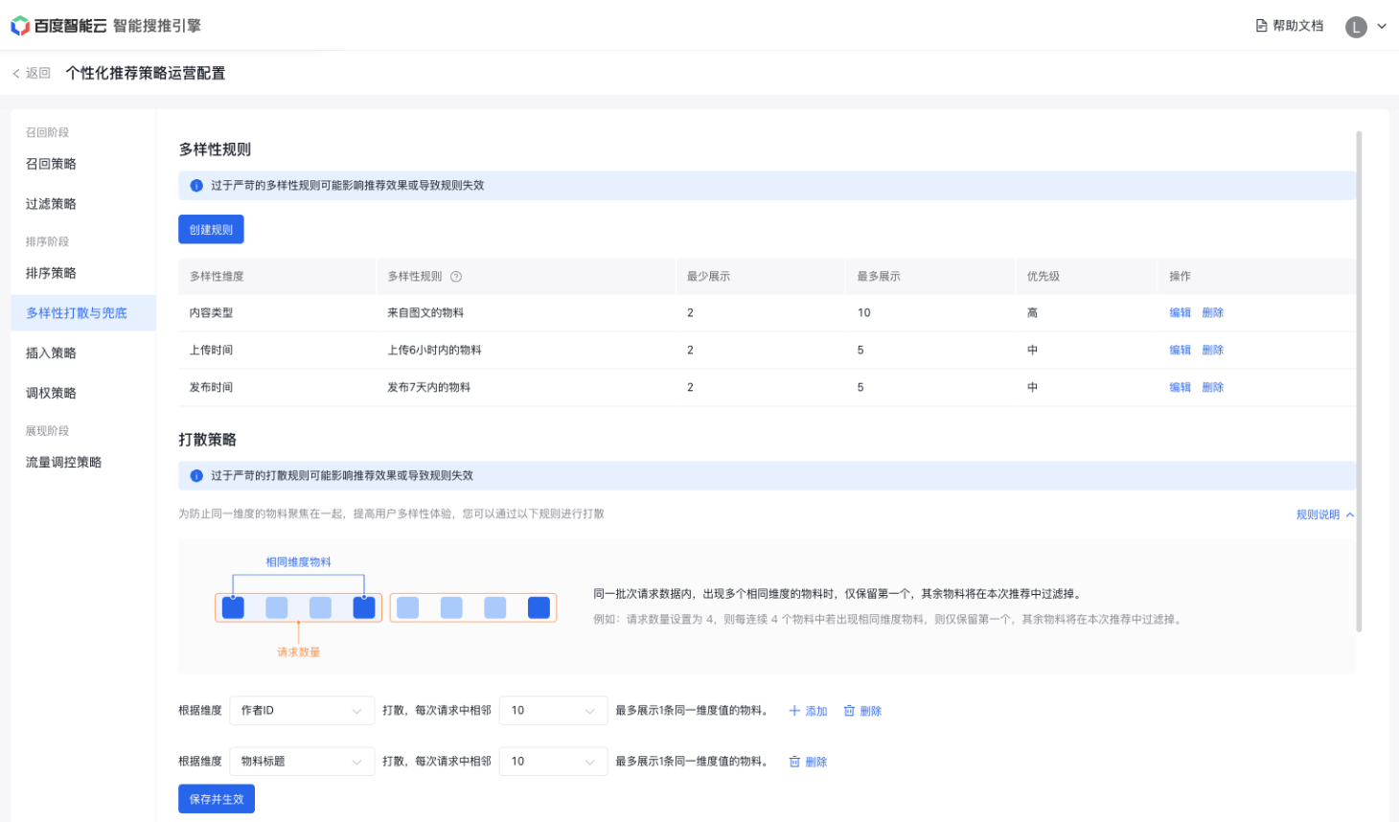Image resolution: width=1399 pixels, height=822 pixels.
Task: Edit the 上传时间 rule
Action: tap(1180, 351)
